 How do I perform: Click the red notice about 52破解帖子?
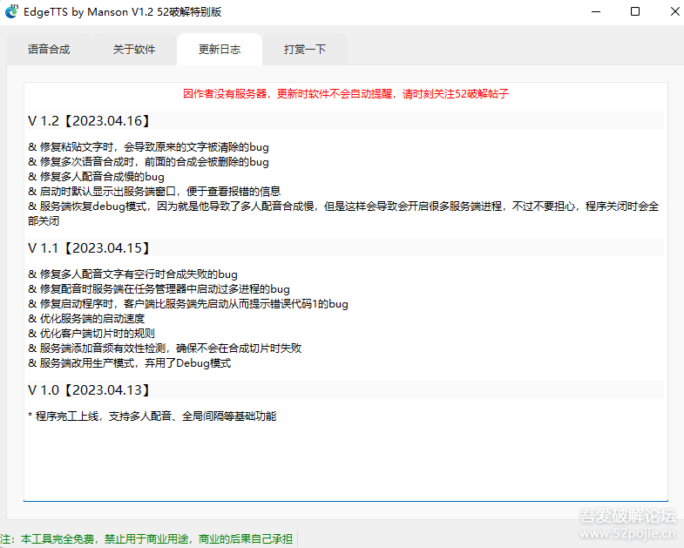(346, 94)
